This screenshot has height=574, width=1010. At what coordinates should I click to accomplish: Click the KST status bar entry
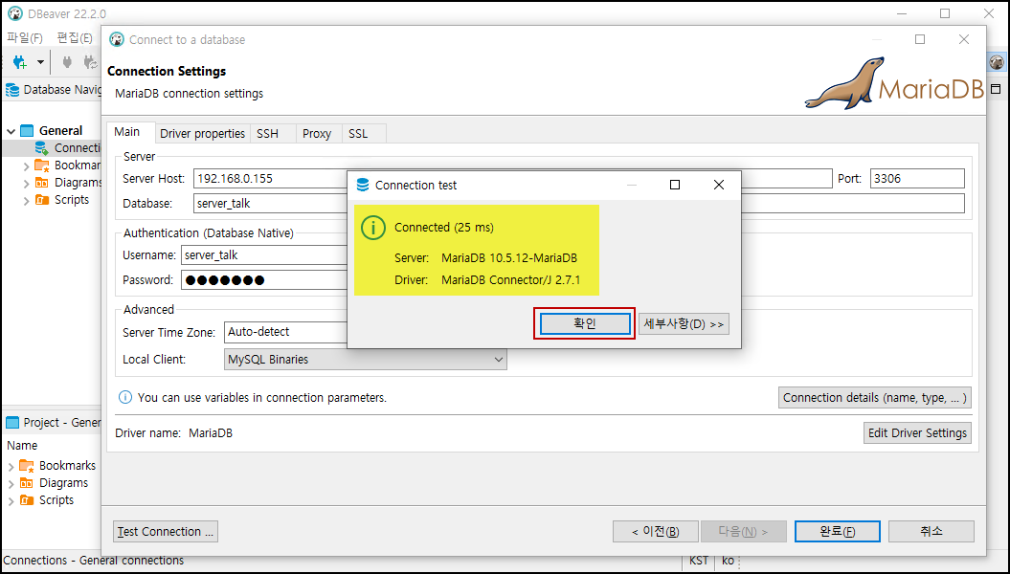click(699, 561)
